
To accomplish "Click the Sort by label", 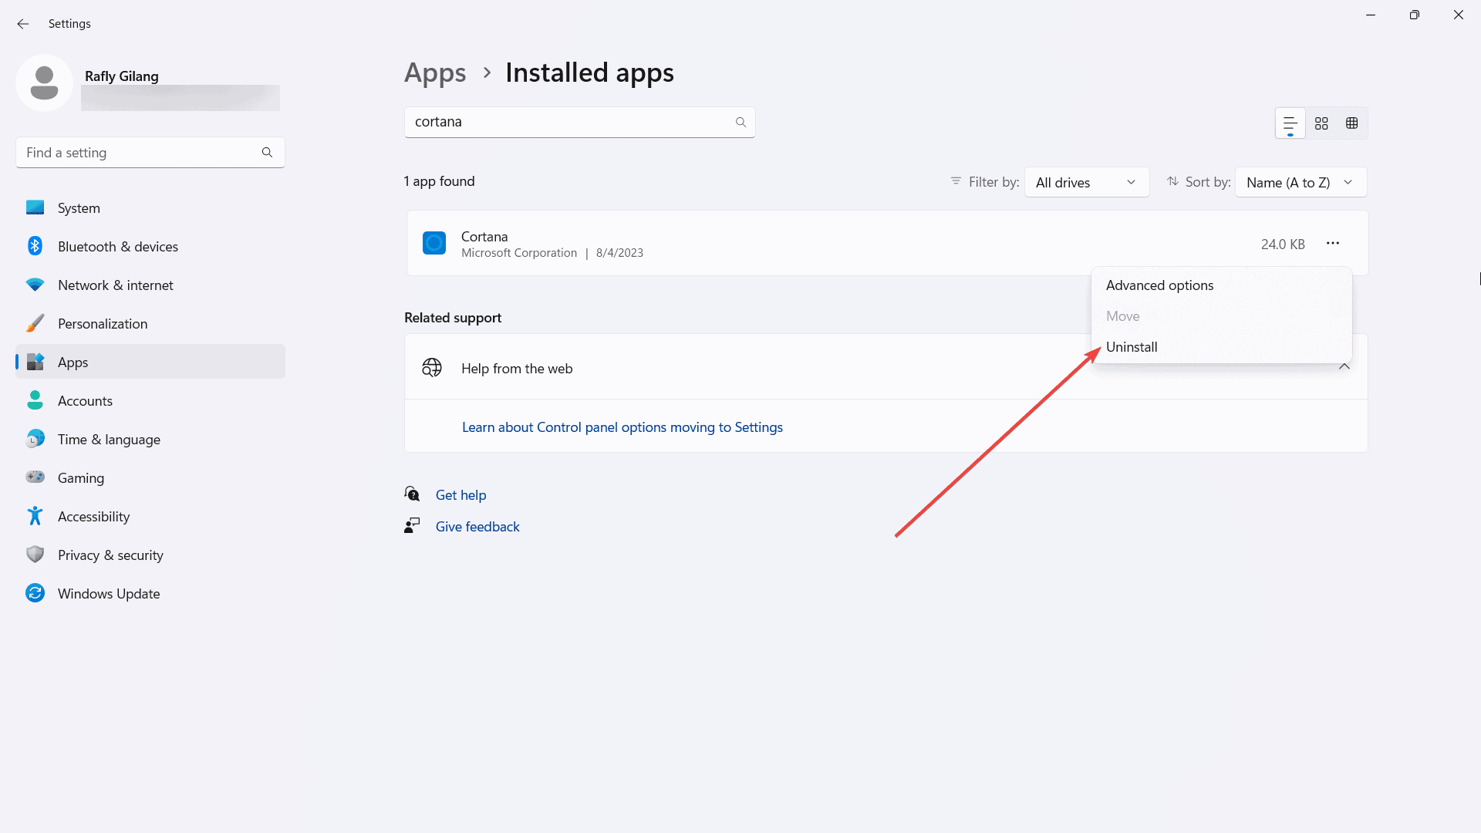I will tap(1208, 182).
